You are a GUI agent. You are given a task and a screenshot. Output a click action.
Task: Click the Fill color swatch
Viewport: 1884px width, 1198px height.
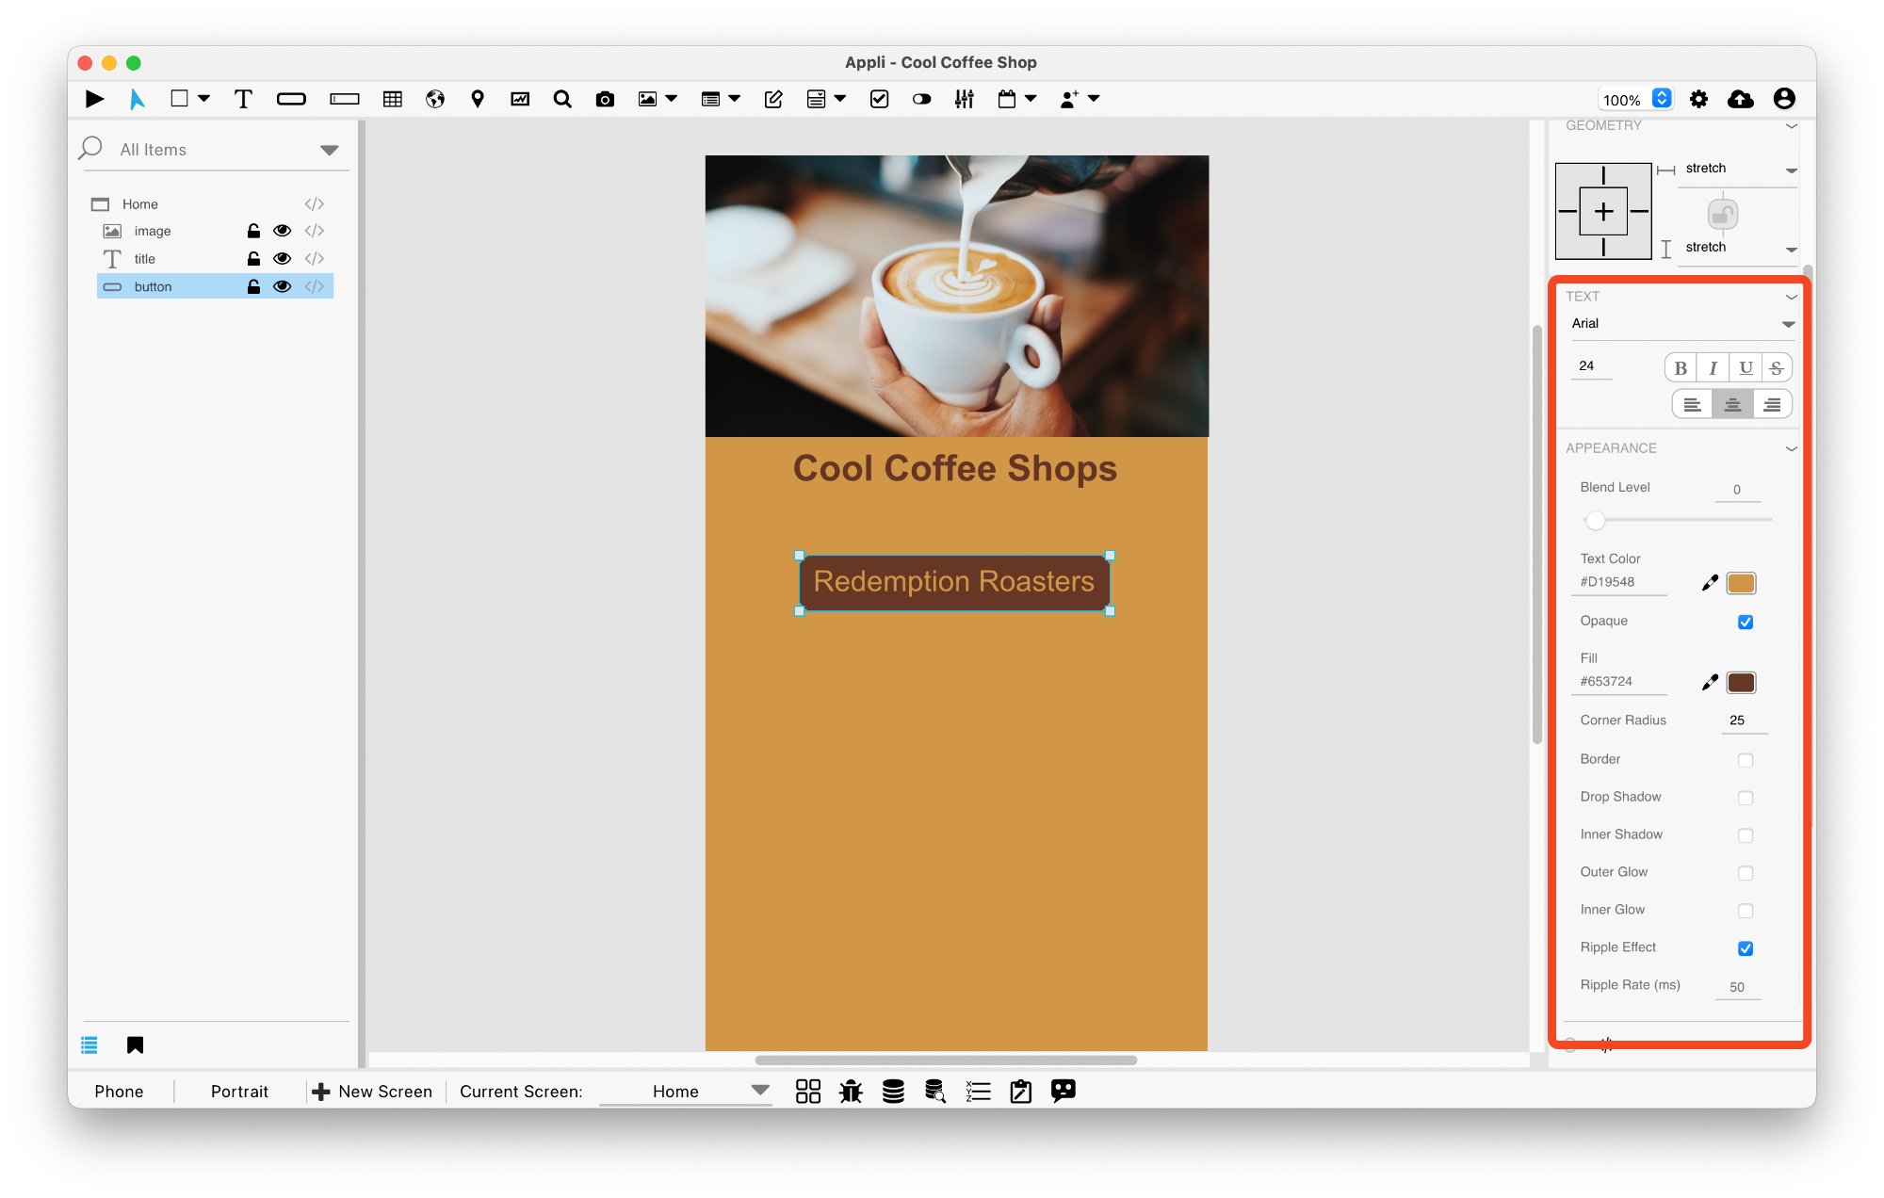[x=1741, y=683]
